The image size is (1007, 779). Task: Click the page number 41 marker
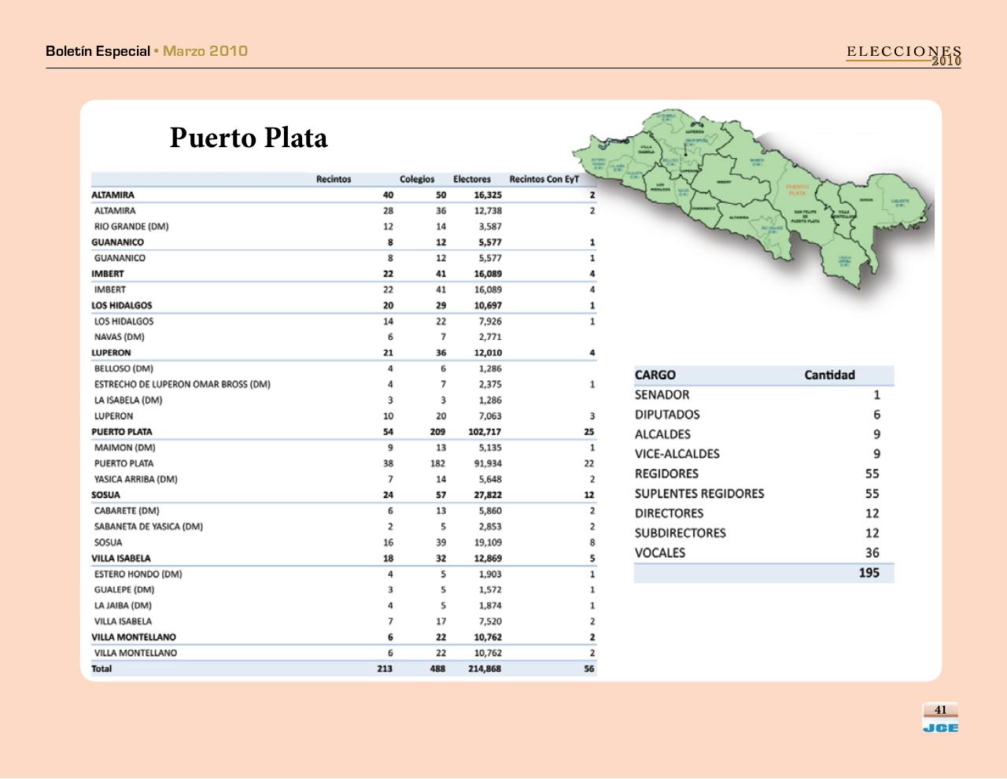pos(939,710)
